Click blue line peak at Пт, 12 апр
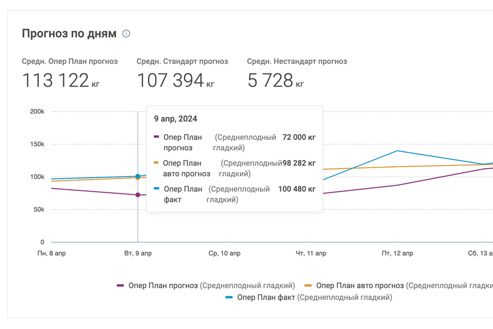The image size is (493, 329). (397, 151)
